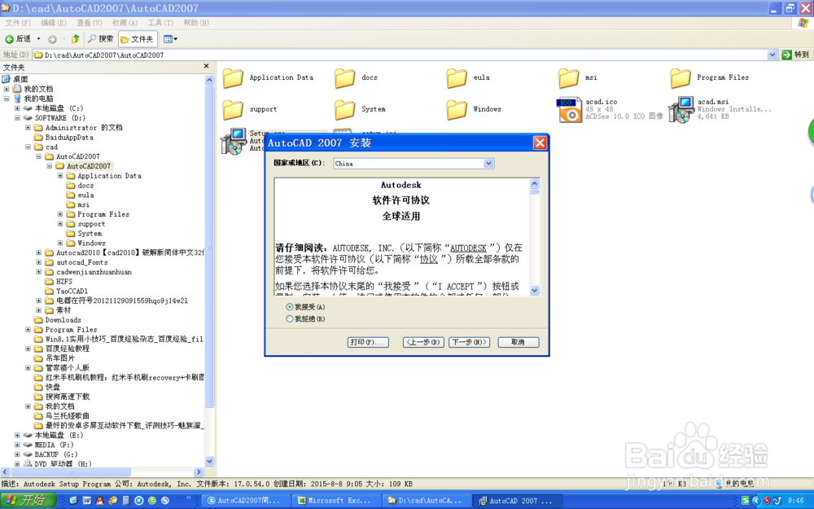Click license text scroll down arrow
814x509 pixels.
coord(535,291)
